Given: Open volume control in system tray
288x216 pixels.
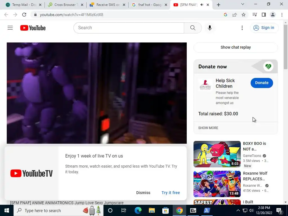Looking at the screenshot, I should click(x=251, y=210).
